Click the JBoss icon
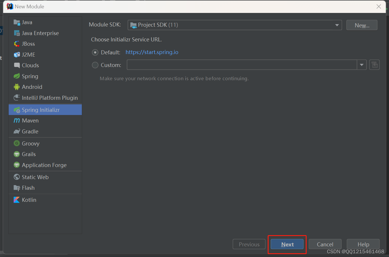This screenshot has width=389, height=257. (x=17, y=44)
